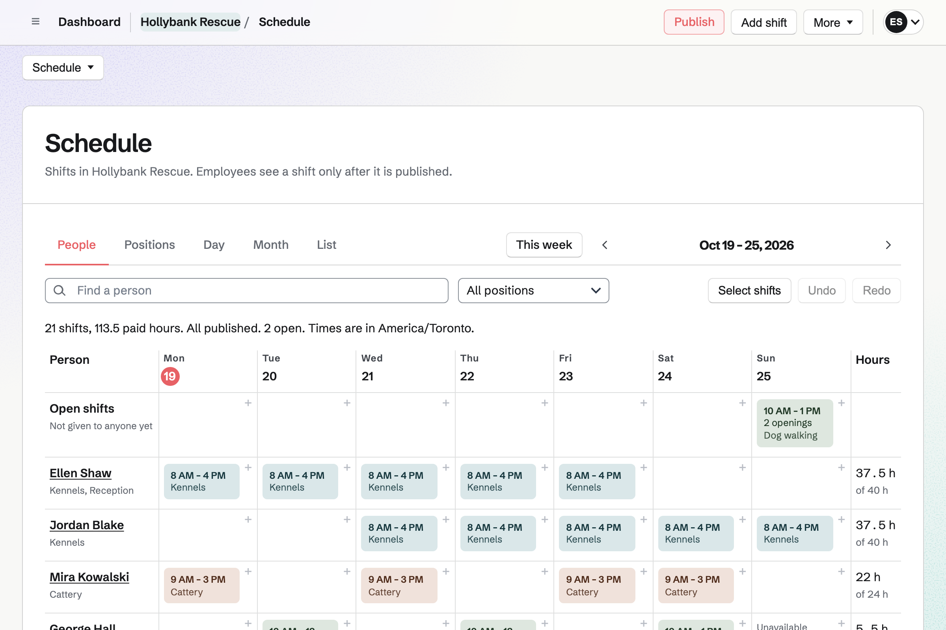The width and height of the screenshot is (946, 630).
Task: Add shift for Mira Kowalski on Tuesday
Action: pos(347,571)
